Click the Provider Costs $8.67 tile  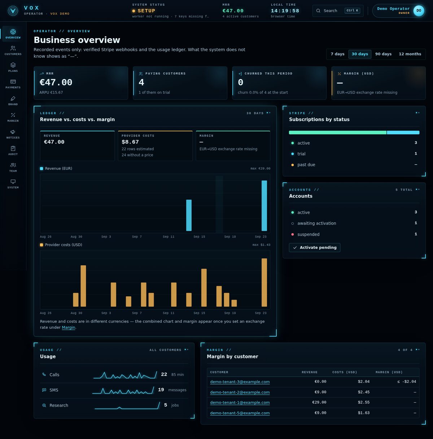[x=155, y=146]
